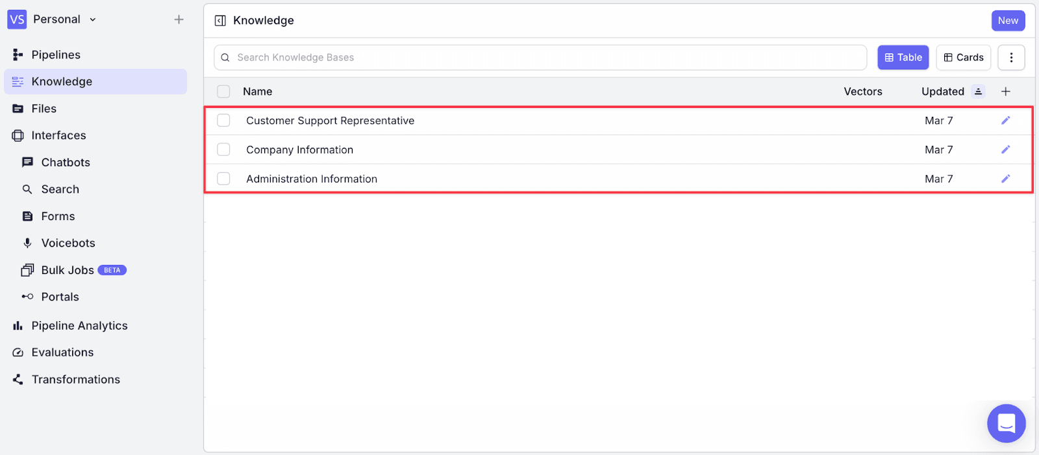Collapse the sidebar using the panel icon
1039x455 pixels.
point(220,21)
